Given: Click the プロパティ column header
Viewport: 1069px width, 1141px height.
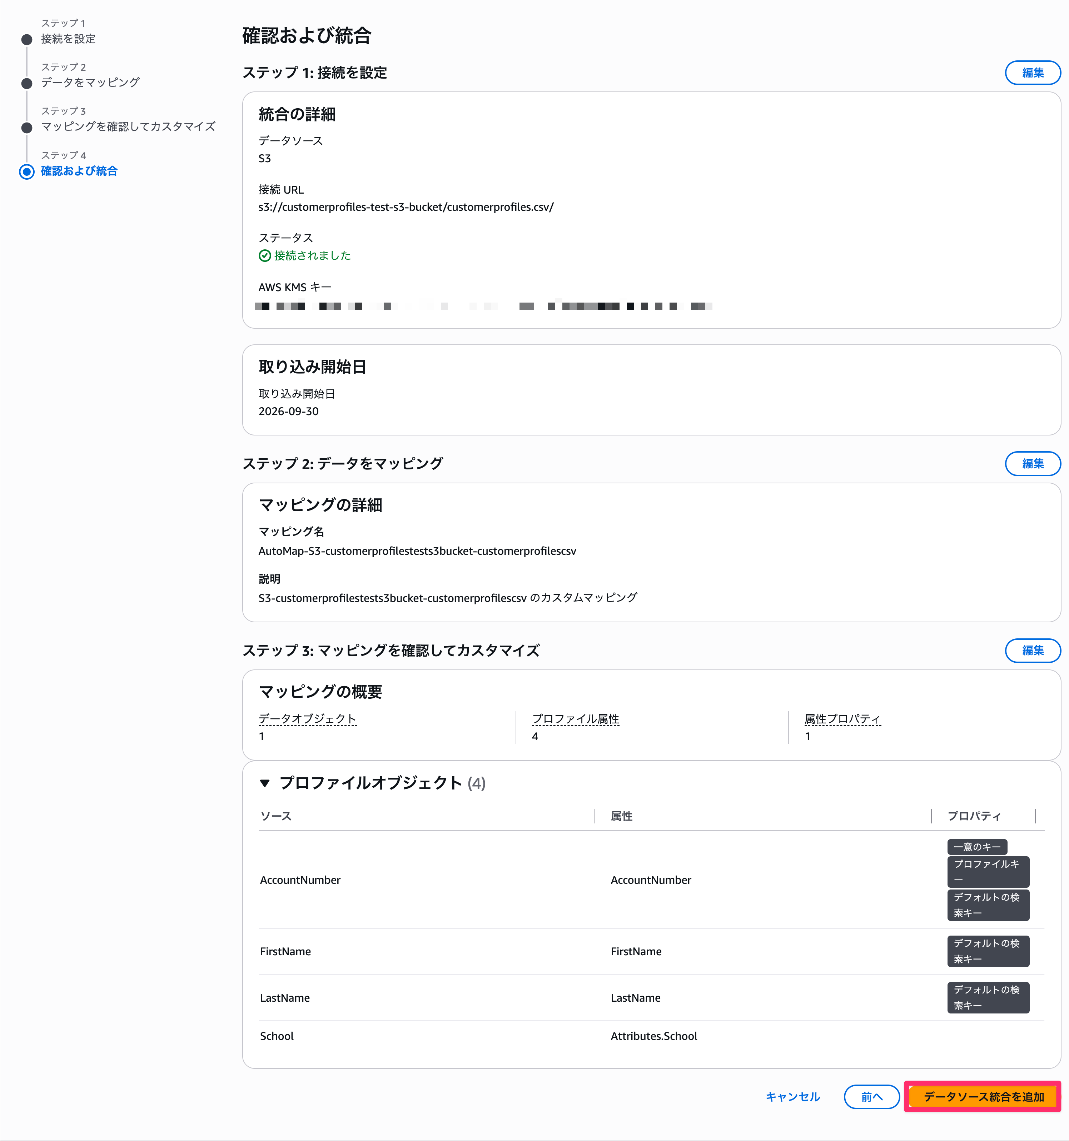Looking at the screenshot, I should click(x=974, y=816).
